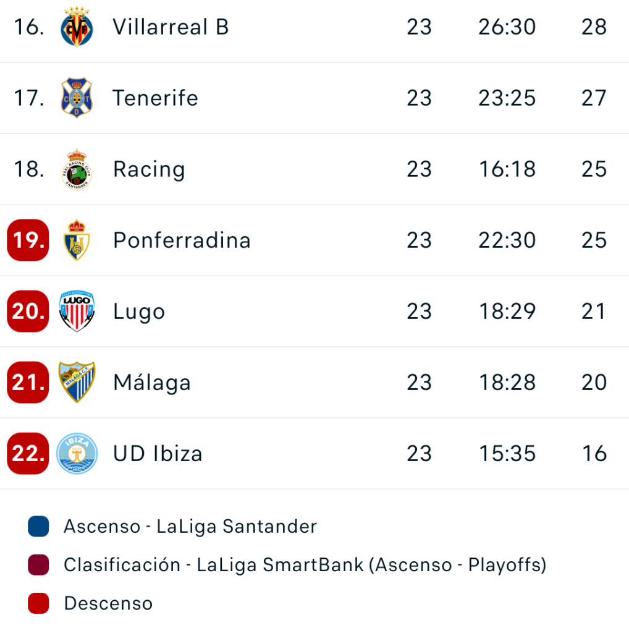Click the Descenso legend label
This screenshot has width=629, height=633.
(x=109, y=603)
